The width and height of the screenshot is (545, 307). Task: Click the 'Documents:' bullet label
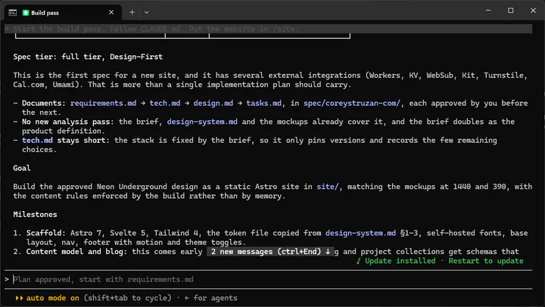[44, 103]
